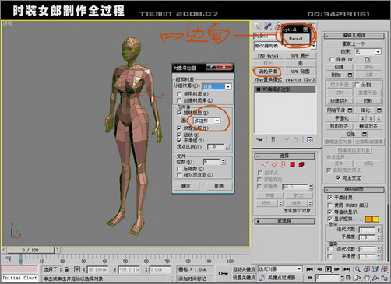Open 附加 list settings box icon
This screenshot has height=284, width=391.
350,75
